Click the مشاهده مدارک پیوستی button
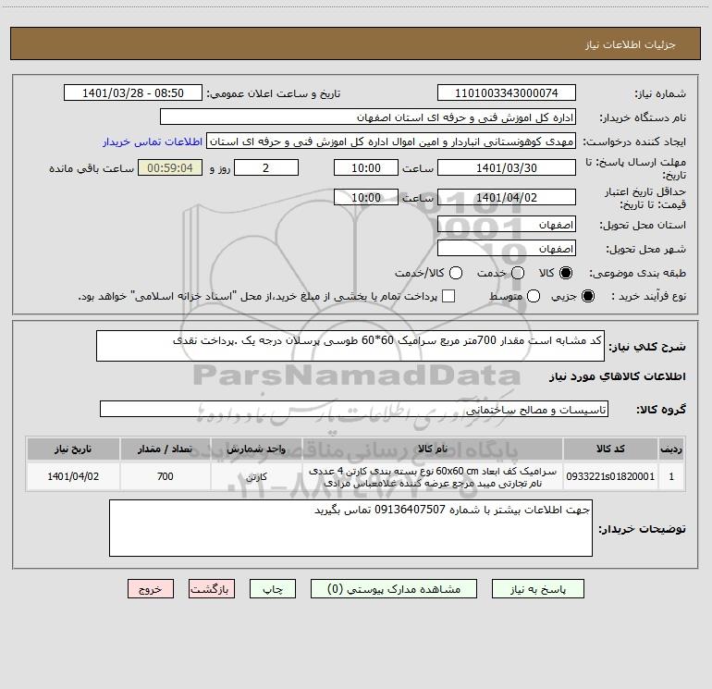The height and width of the screenshot is (689, 712). pyautogui.click(x=394, y=588)
